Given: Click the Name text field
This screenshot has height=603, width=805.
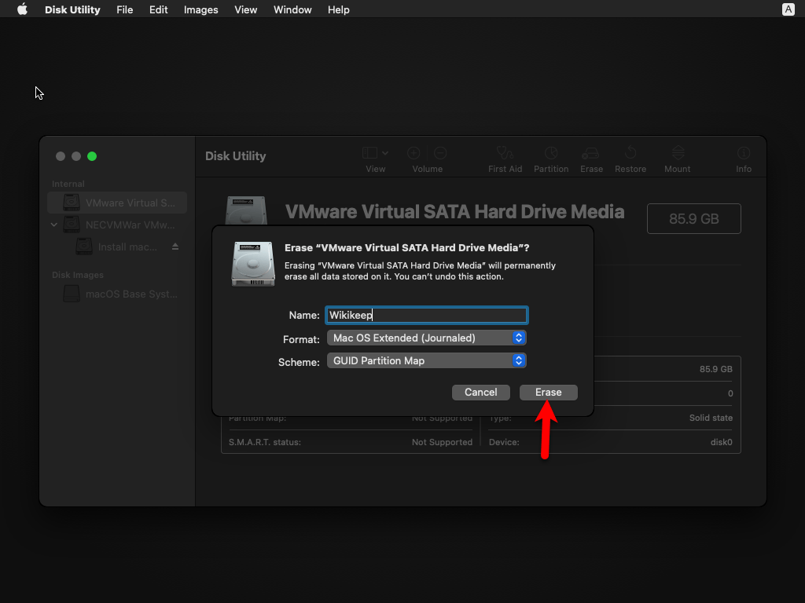Looking at the screenshot, I should click(x=427, y=315).
